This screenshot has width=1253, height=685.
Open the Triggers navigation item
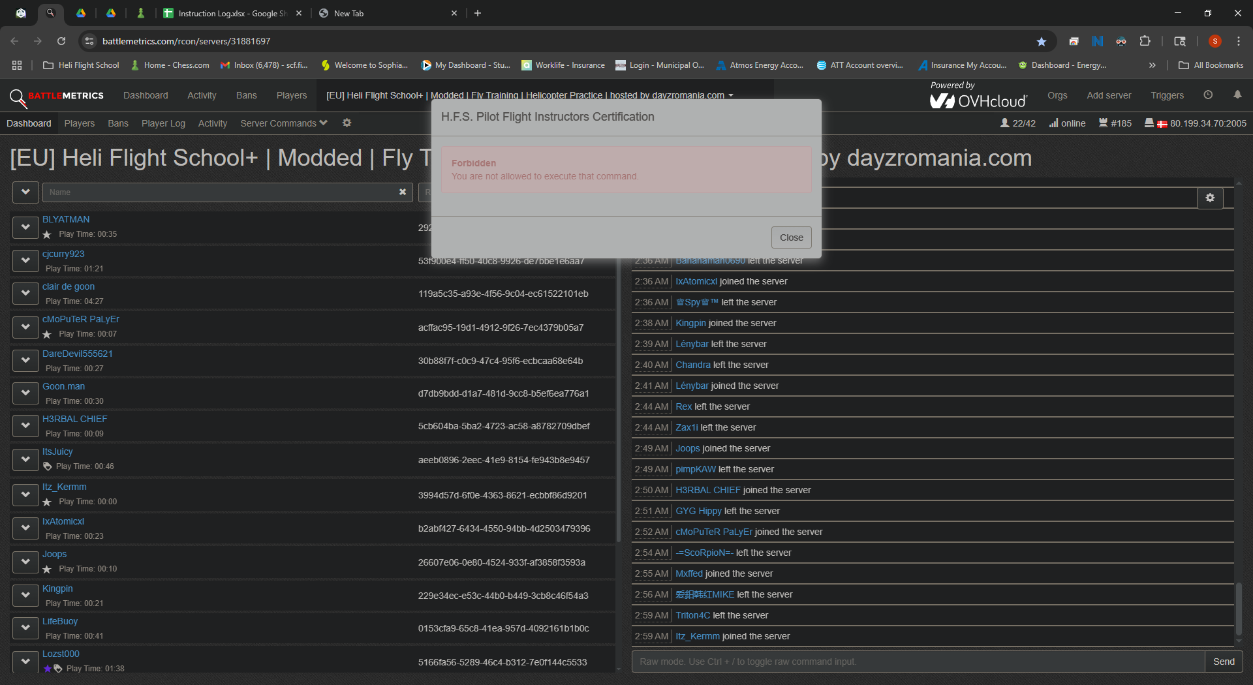1167,95
